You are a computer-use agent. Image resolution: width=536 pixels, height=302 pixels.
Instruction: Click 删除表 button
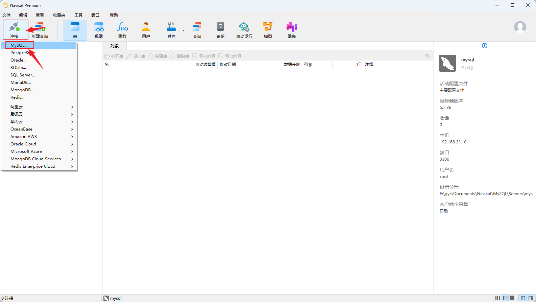180,56
